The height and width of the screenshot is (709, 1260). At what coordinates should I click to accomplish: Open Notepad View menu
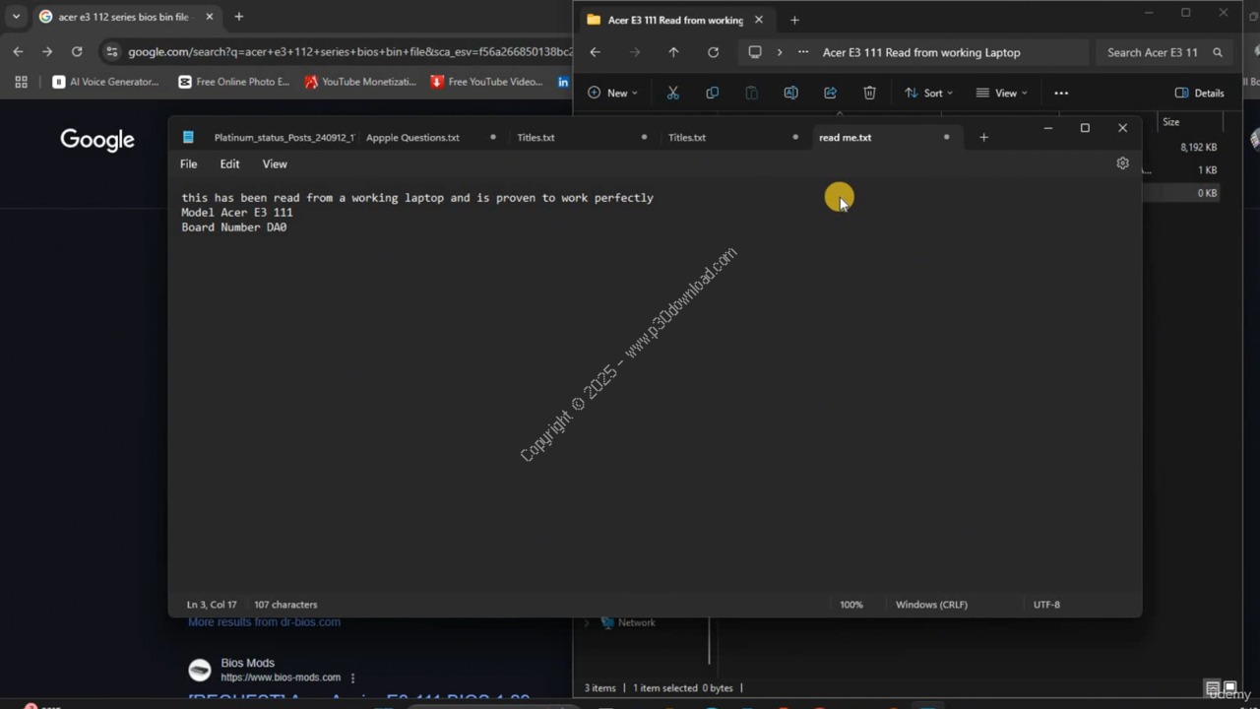coord(275,164)
